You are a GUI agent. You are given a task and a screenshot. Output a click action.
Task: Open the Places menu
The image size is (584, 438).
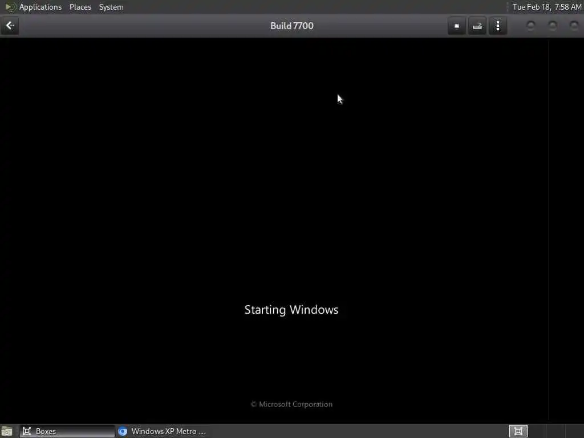tap(80, 7)
